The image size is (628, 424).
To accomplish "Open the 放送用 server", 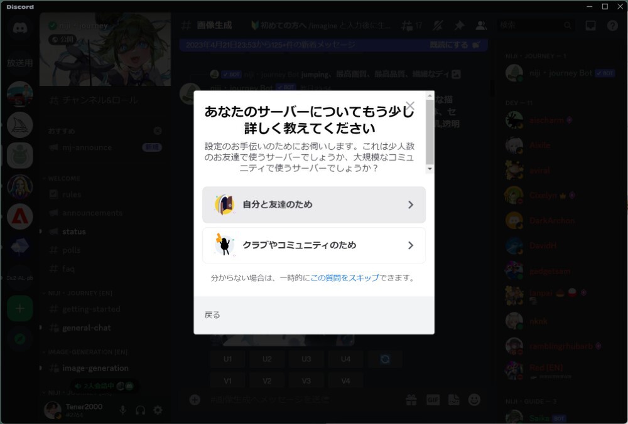I will [19, 63].
